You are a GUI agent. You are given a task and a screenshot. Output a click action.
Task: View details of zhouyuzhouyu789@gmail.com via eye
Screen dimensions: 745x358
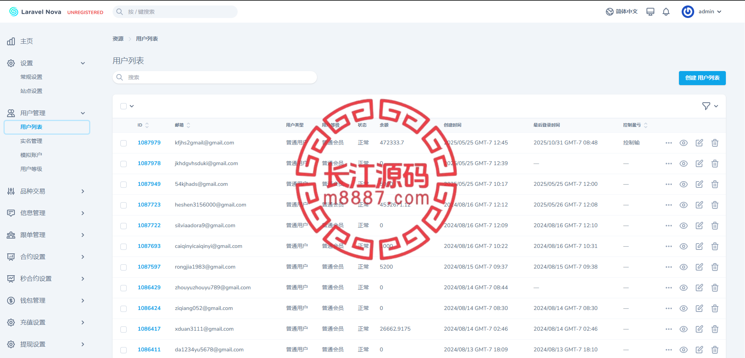pos(684,288)
